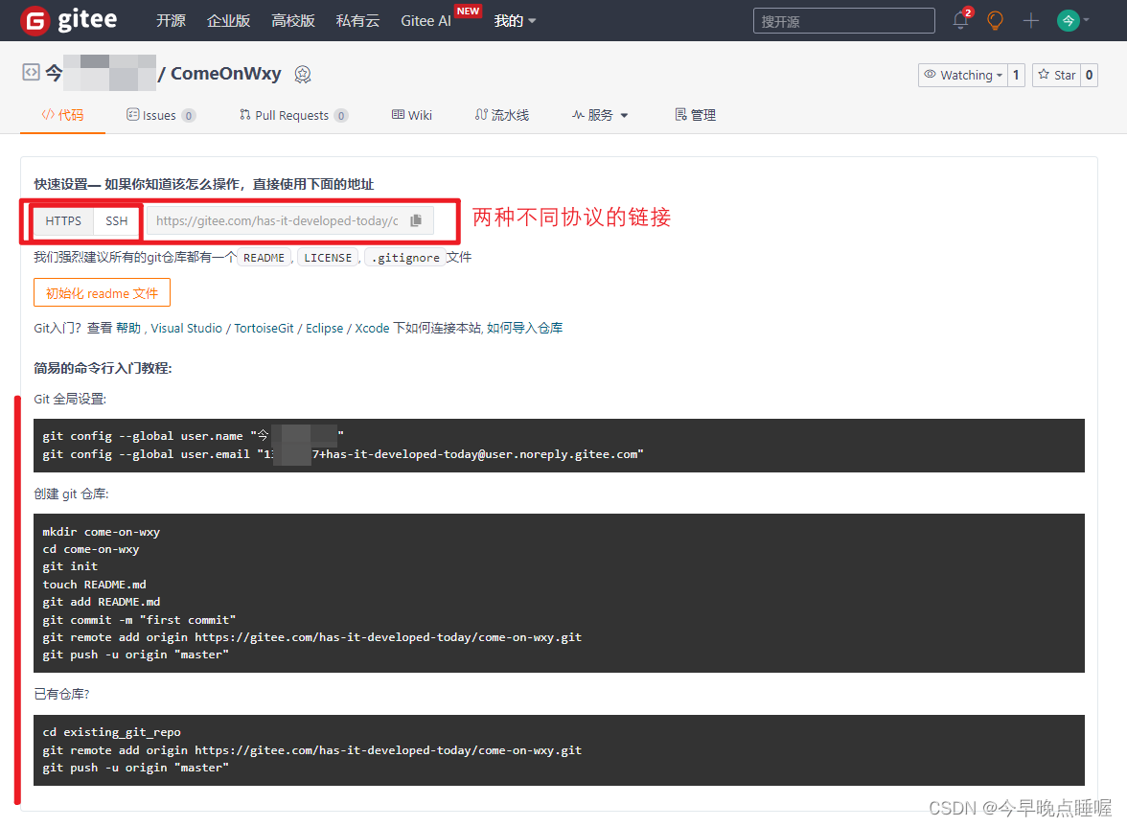
Task: Click the lightbulb tips icon
Action: tap(996, 21)
